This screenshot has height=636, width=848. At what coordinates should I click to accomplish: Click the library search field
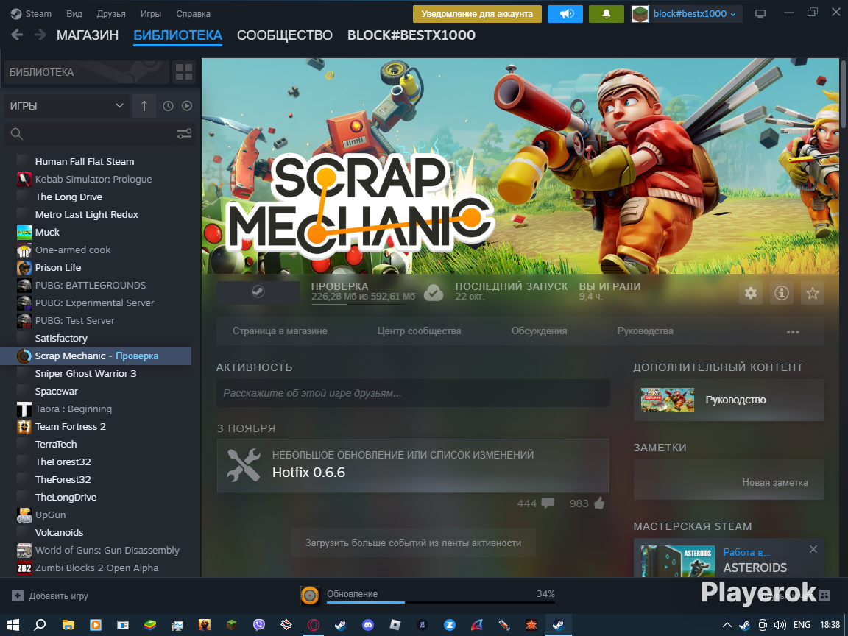pos(100,133)
